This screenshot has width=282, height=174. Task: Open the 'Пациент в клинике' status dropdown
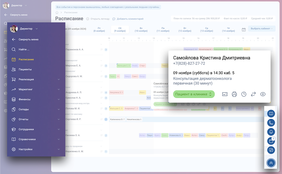(194, 94)
